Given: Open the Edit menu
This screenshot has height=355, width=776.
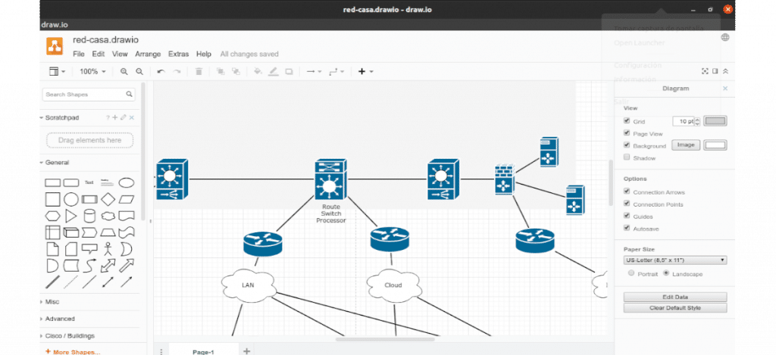Looking at the screenshot, I should click(99, 54).
